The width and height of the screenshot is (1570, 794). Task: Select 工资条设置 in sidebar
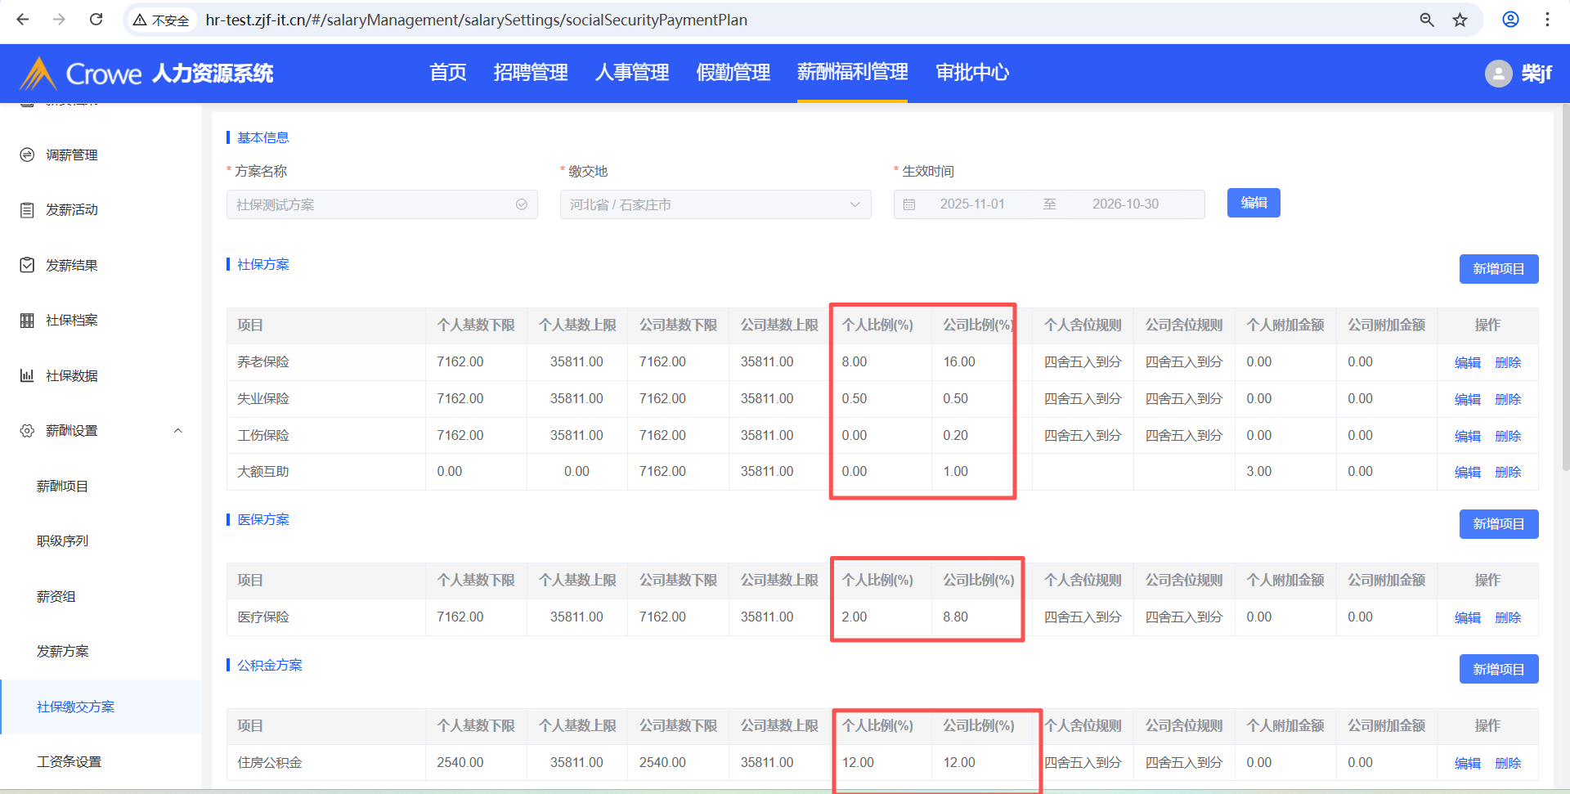[x=70, y=762]
